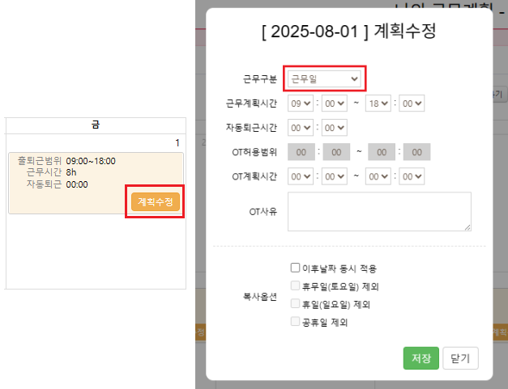Image resolution: width=508 pixels, height=389 pixels.
Task: Click the OT허용범위 label
Action: click(254, 152)
